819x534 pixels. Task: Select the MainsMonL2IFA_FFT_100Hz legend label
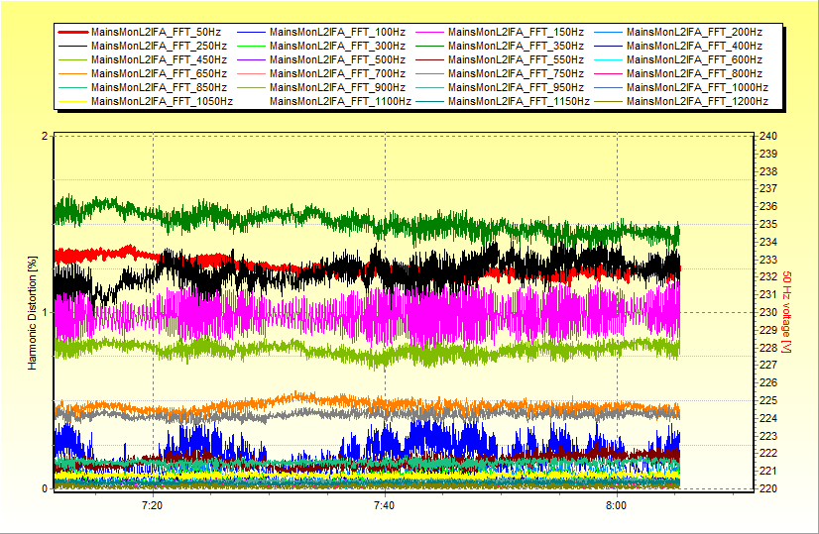pyautogui.click(x=339, y=33)
